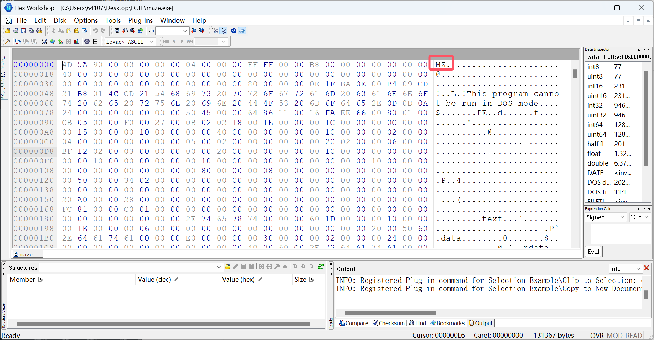Click the hex editor vertical scrollbar thumb
This screenshot has width=654, height=340.
[575, 73]
